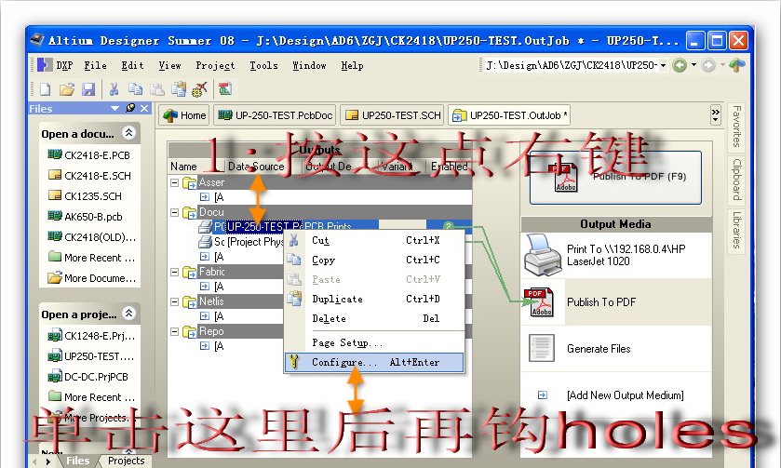Click the DXP menu icon
Screen dimensions: 781x468
pos(45,65)
